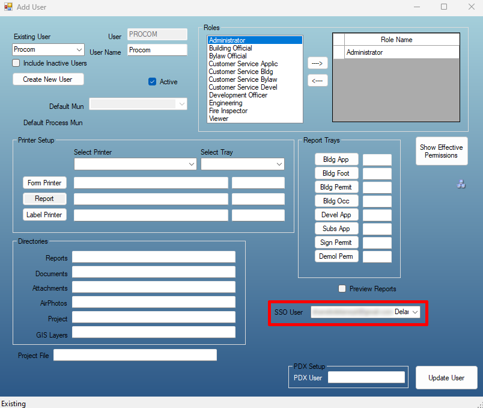483x408 pixels.
Task: Click the Update User button
Action: pos(446,377)
